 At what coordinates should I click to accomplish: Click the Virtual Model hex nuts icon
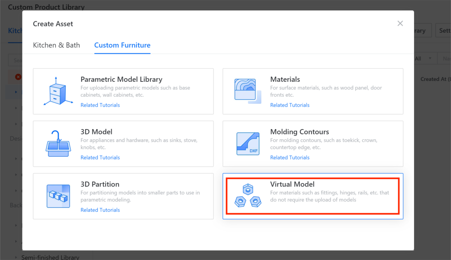coord(248,196)
